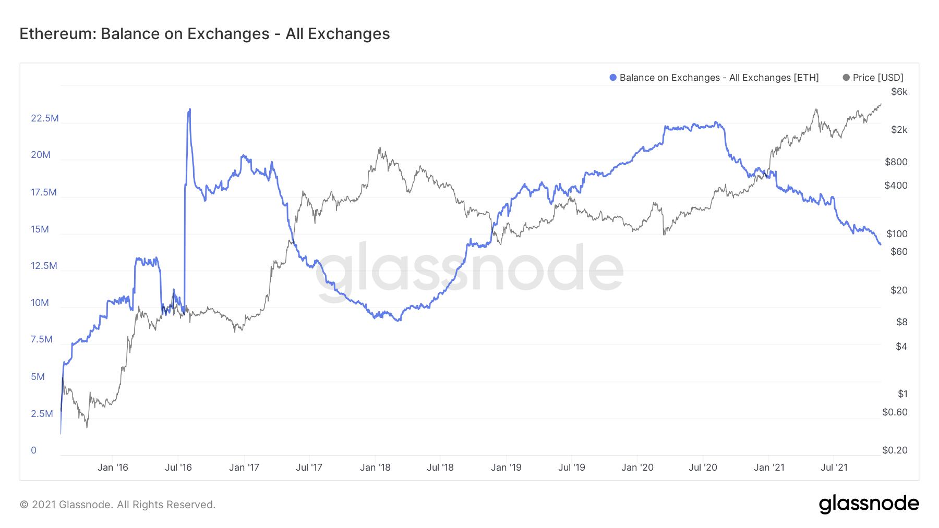Click the chart title Ethereum: Balance on Exchanges
The image size is (939, 528).
click(204, 34)
